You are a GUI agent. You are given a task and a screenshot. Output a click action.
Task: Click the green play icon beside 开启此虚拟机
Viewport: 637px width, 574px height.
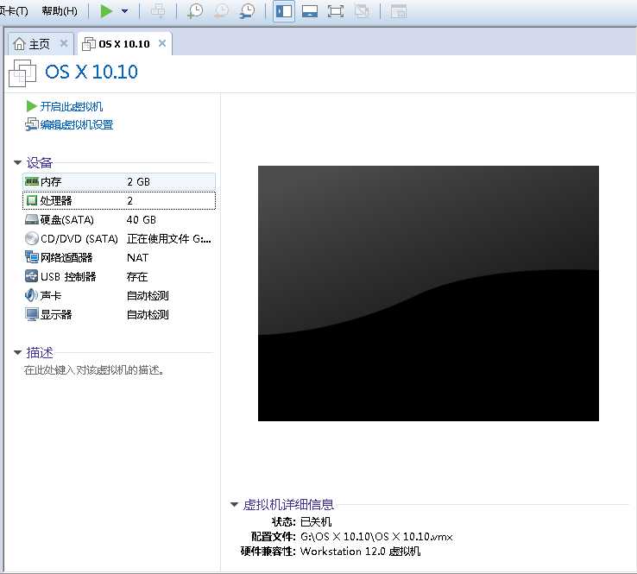(x=31, y=106)
